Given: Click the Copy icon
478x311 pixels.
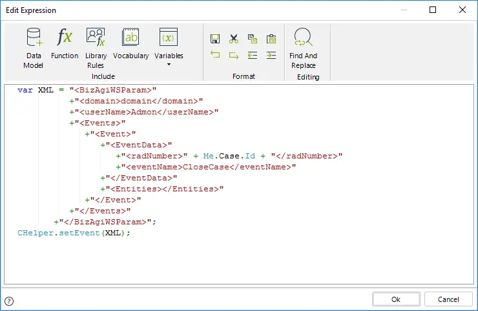Looking at the screenshot, I should click(x=253, y=39).
